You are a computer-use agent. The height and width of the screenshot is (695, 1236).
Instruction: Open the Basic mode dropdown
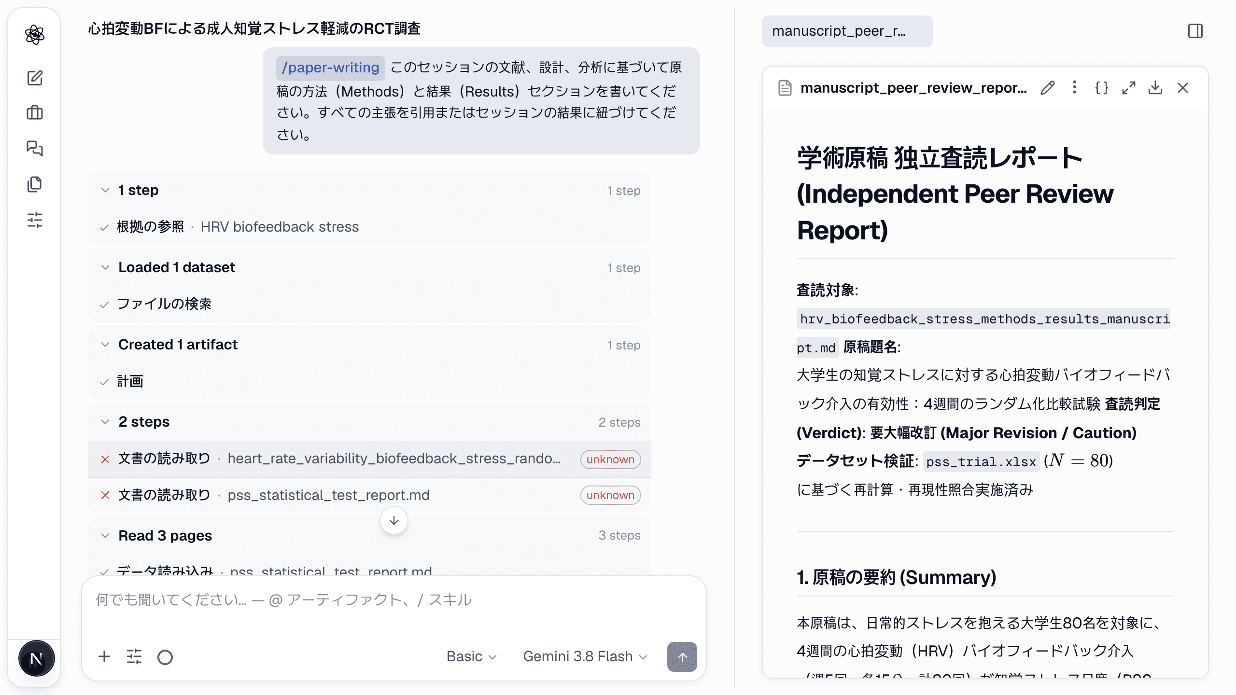pyautogui.click(x=471, y=656)
